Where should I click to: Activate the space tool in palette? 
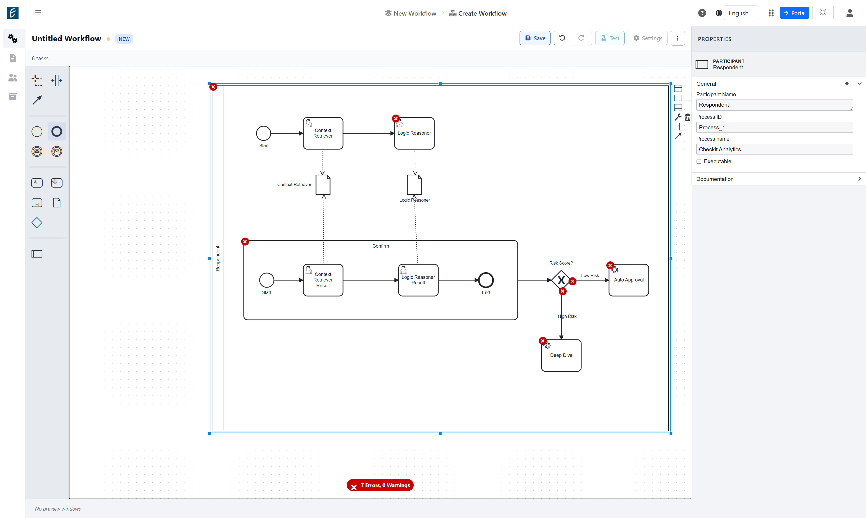pyautogui.click(x=57, y=80)
